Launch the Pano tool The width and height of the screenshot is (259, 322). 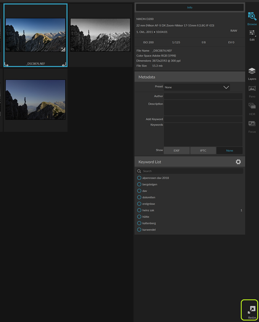point(252,91)
